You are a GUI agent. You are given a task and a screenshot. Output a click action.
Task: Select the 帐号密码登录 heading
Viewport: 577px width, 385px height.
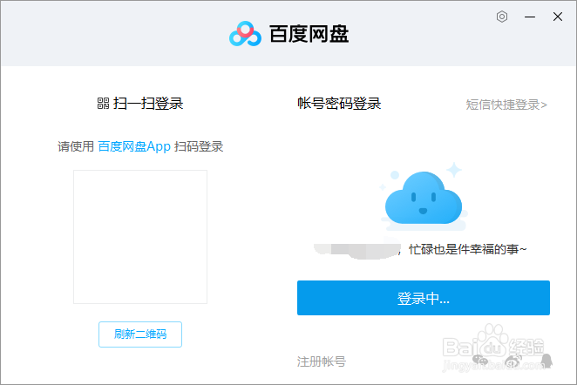[x=339, y=104]
